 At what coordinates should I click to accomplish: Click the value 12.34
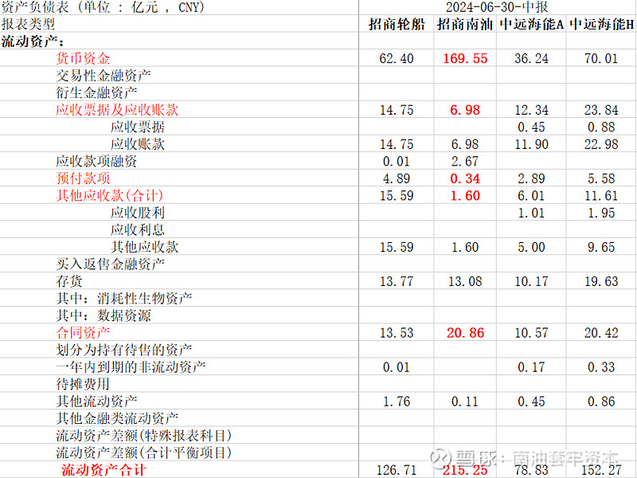tap(531, 110)
